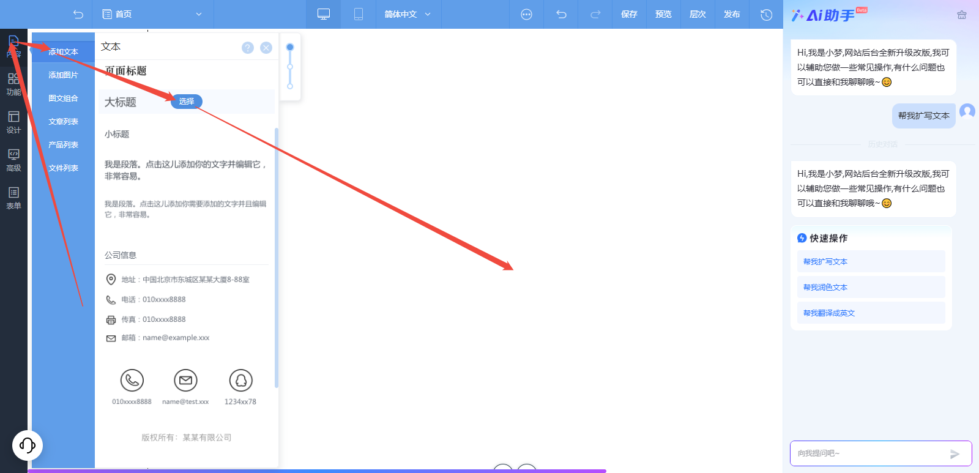Choose the 小标题 text style

[117, 134]
